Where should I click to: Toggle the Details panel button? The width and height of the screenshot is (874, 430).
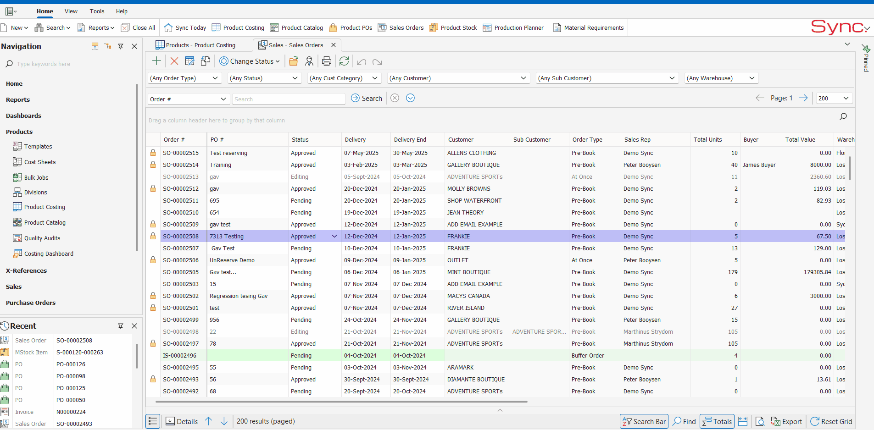point(182,421)
